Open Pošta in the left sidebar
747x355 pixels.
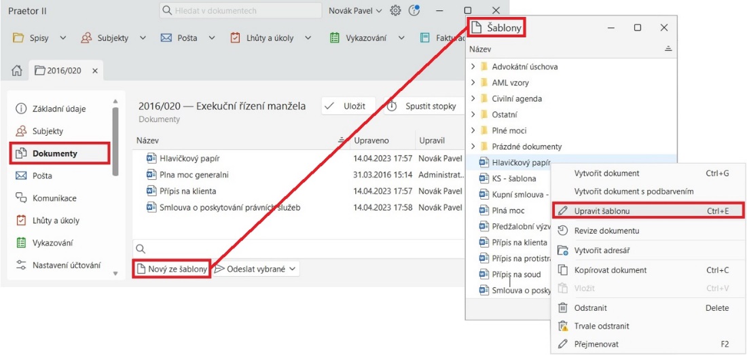pyautogui.click(x=42, y=176)
